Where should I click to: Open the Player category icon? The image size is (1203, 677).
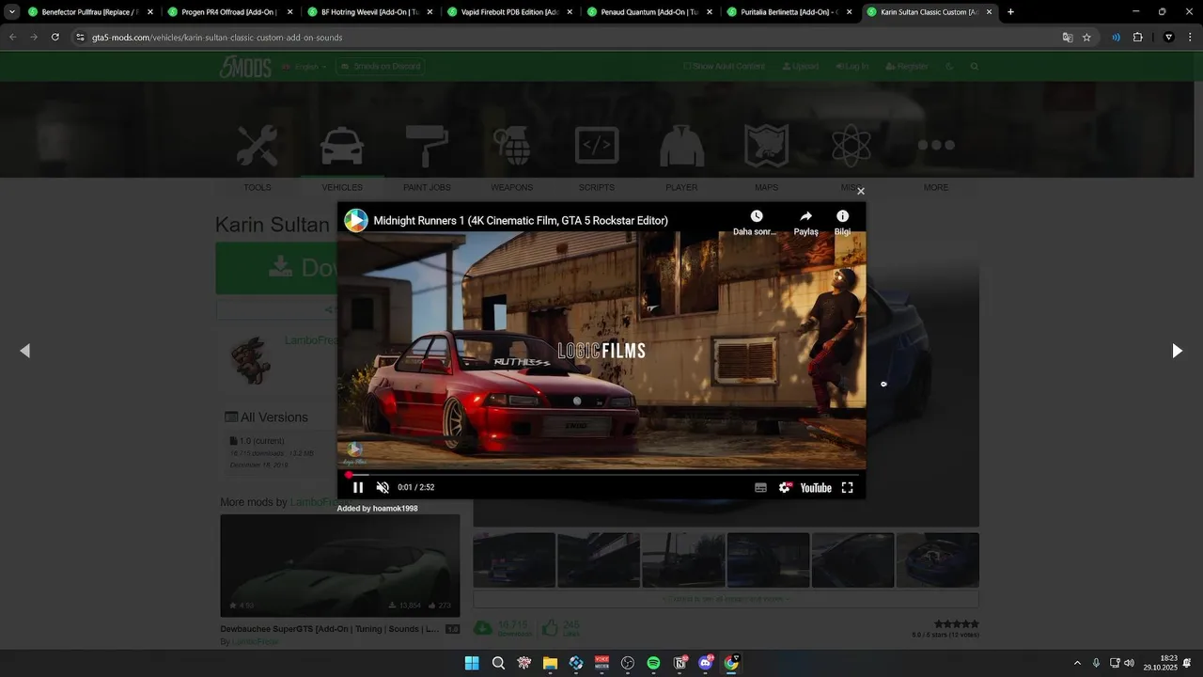click(681, 146)
